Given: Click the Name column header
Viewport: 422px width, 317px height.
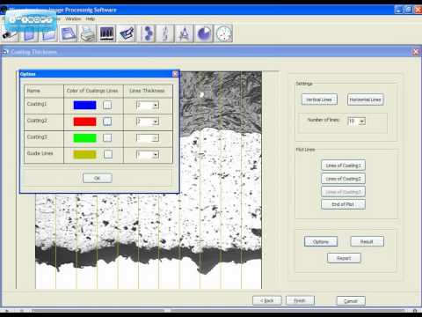Looking at the screenshot, I should point(44,91).
